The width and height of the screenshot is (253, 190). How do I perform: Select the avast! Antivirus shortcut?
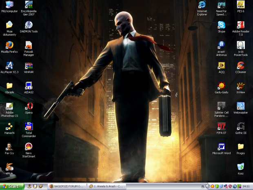(221, 45)
